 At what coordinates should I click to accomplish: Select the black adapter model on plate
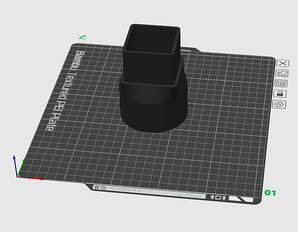coord(153,78)
